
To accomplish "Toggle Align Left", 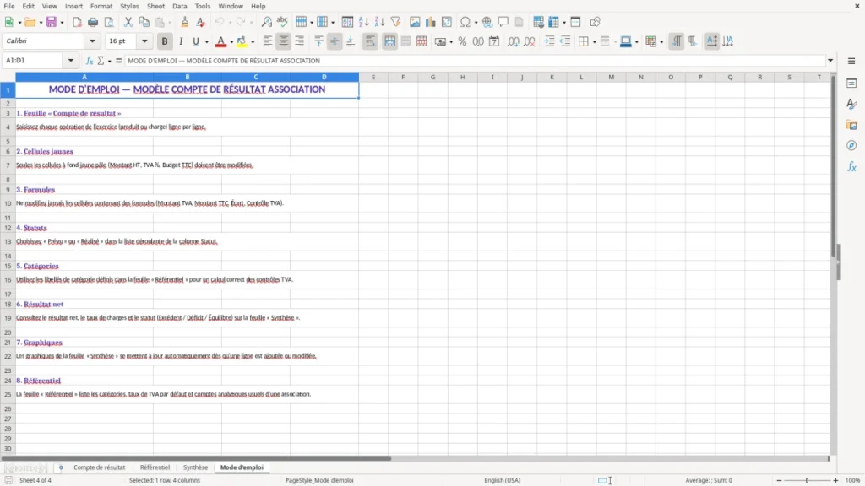I will [x=268, y=41].
